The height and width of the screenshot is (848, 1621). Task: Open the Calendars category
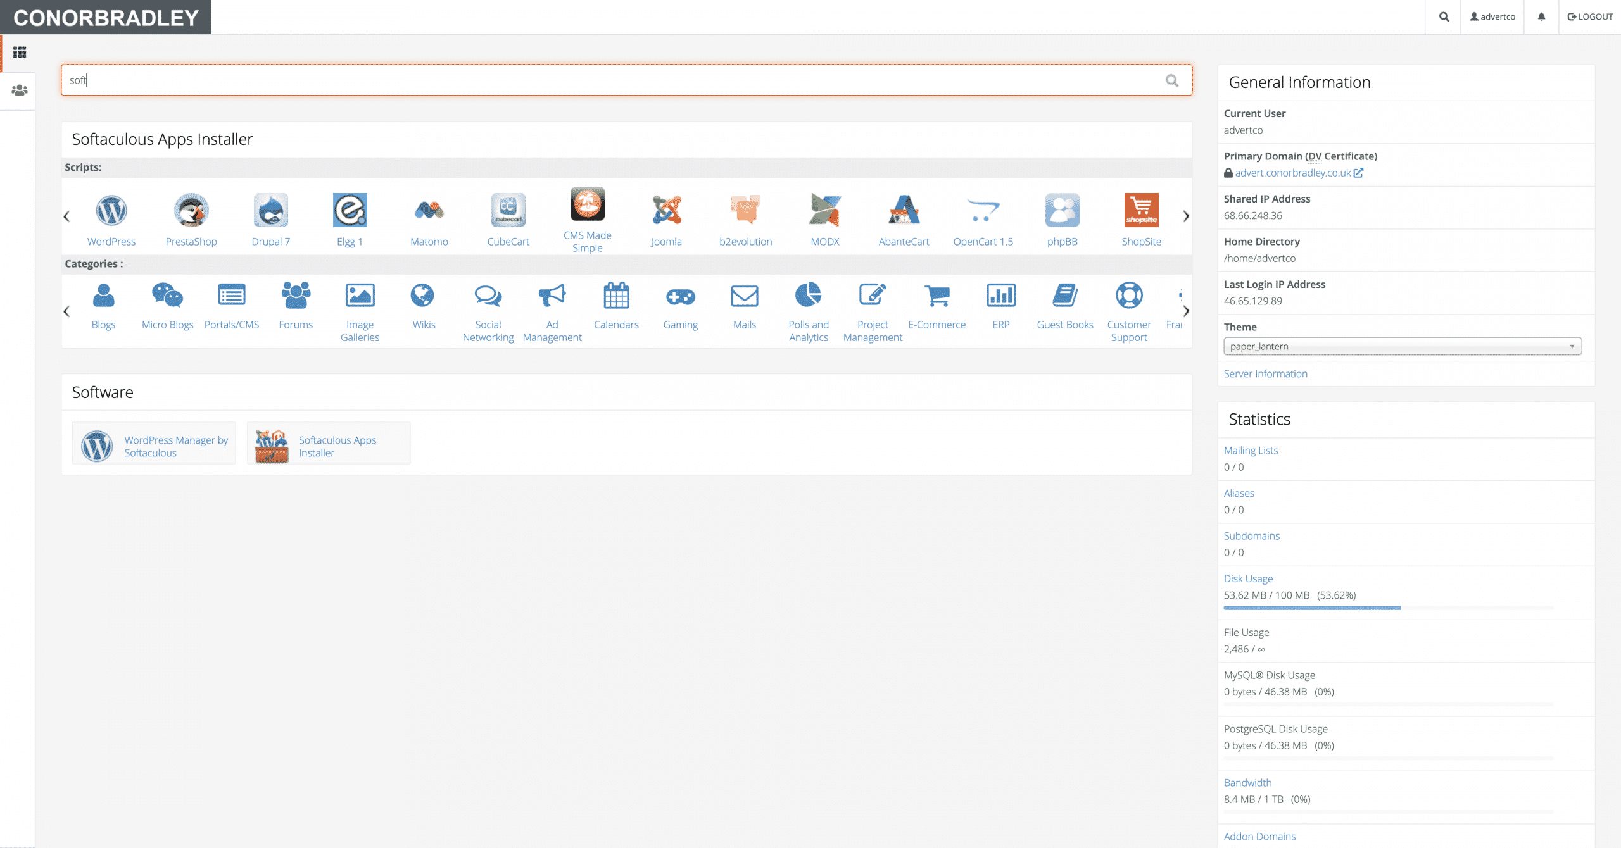(616, 306)
